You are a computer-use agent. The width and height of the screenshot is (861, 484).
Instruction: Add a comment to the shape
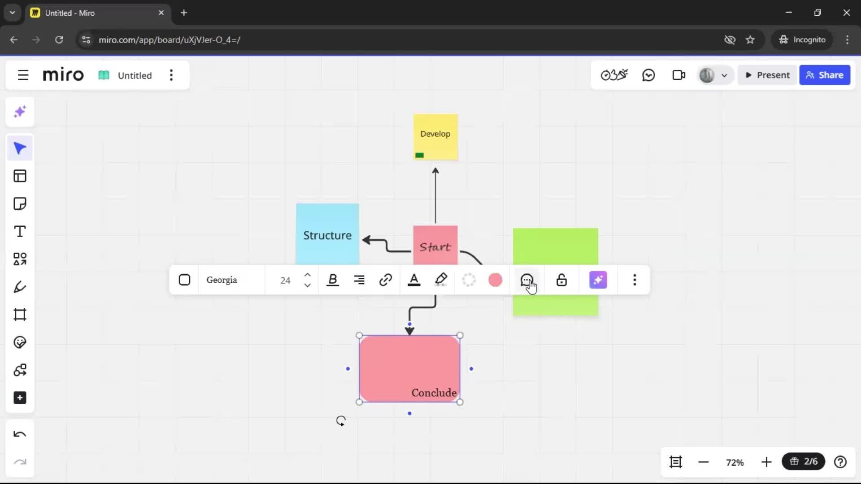[527, 280]
